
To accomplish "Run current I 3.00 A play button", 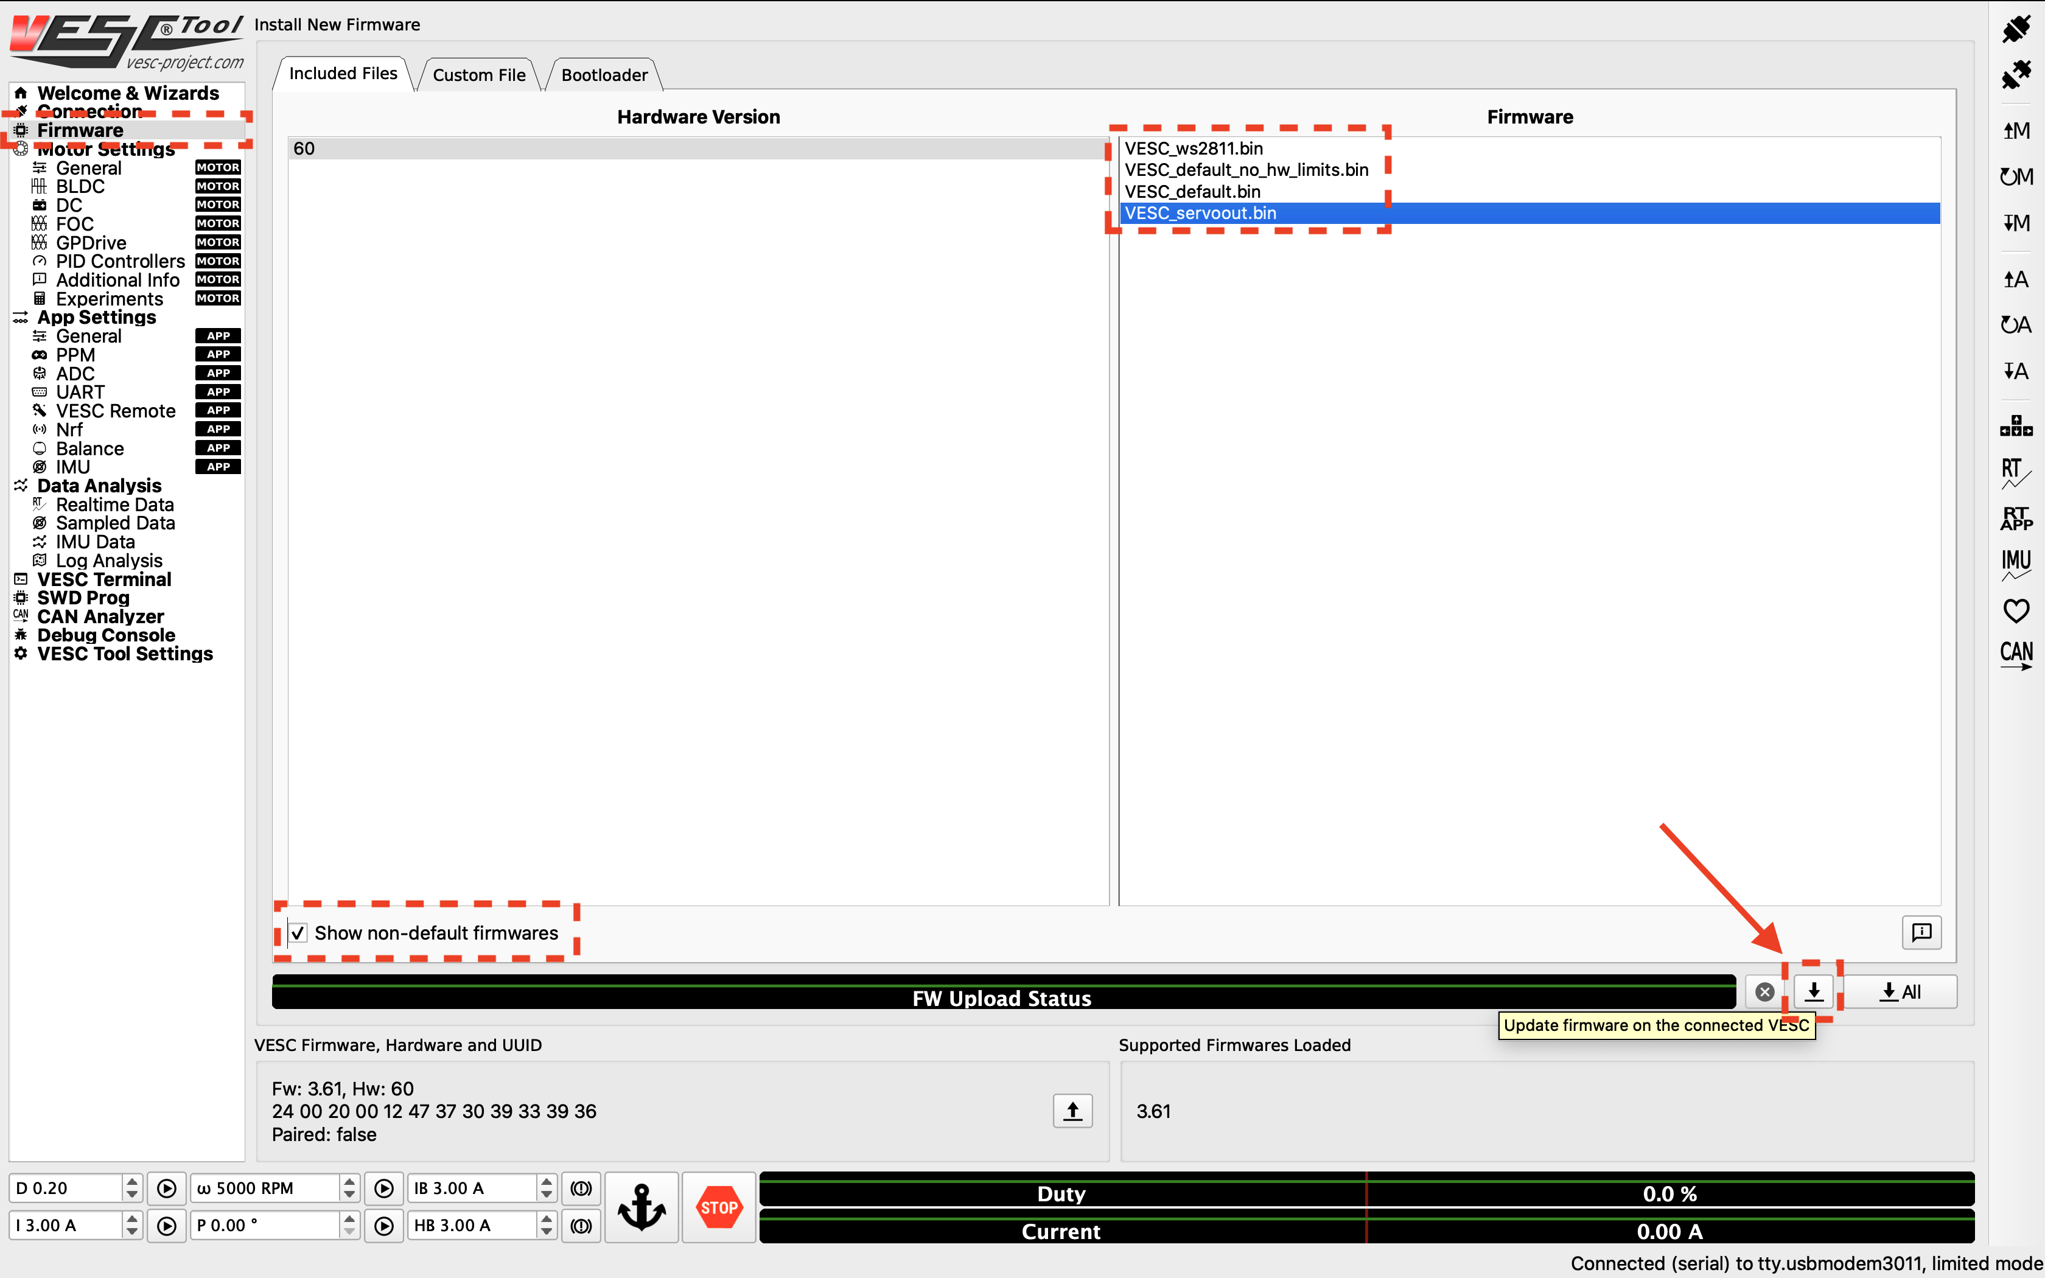I will (167, 1226).
